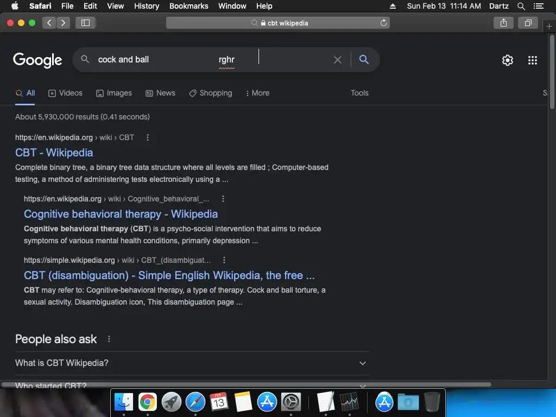Viewport: 556px width, 417px height.
Task: Clear the Google search box
Action: point(338,60)
